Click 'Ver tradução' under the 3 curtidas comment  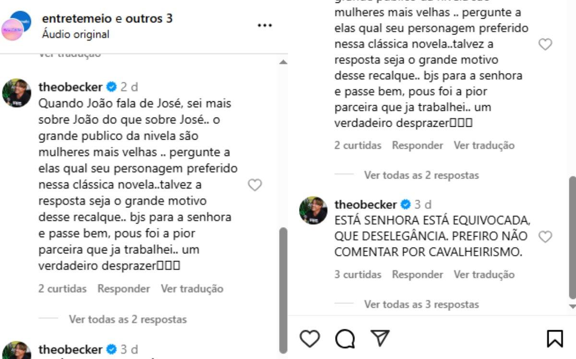point(484,275)
